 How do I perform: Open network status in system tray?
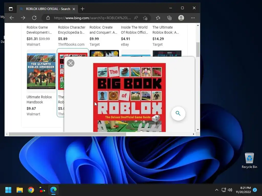[224, 190]
